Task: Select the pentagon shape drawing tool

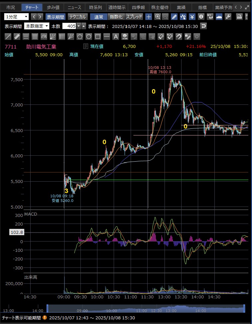Action: click(x=80, y=37)
